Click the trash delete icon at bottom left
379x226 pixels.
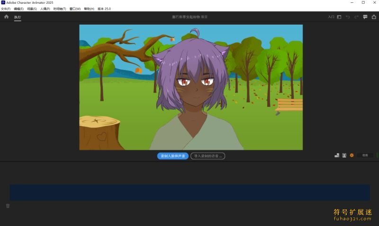8,206
